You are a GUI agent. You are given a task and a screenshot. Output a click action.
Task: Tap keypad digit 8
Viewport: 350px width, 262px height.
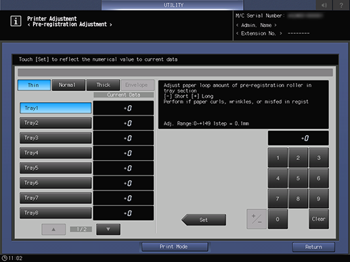click(x=298, y=199)
